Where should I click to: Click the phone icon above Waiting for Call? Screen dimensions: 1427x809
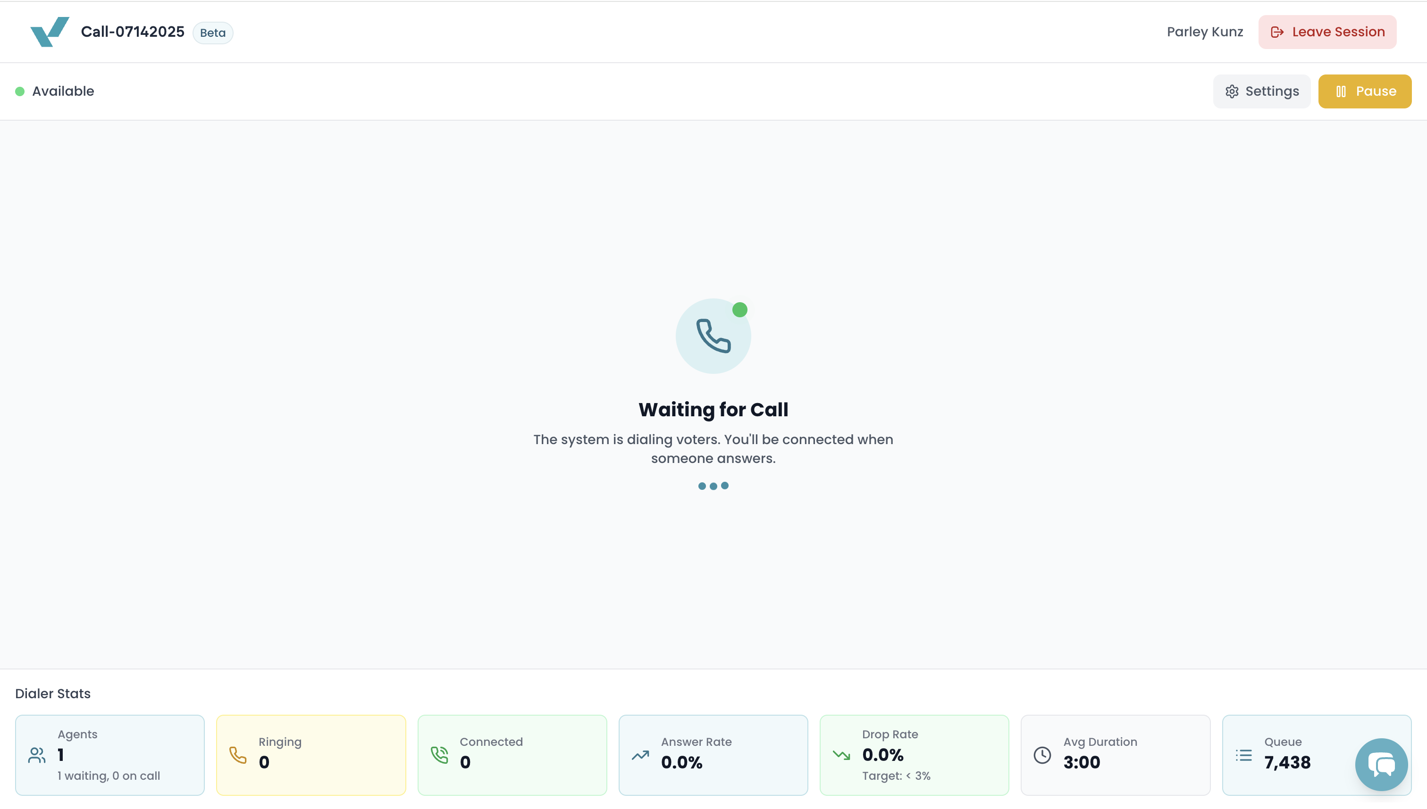click(x=713, y=336)
